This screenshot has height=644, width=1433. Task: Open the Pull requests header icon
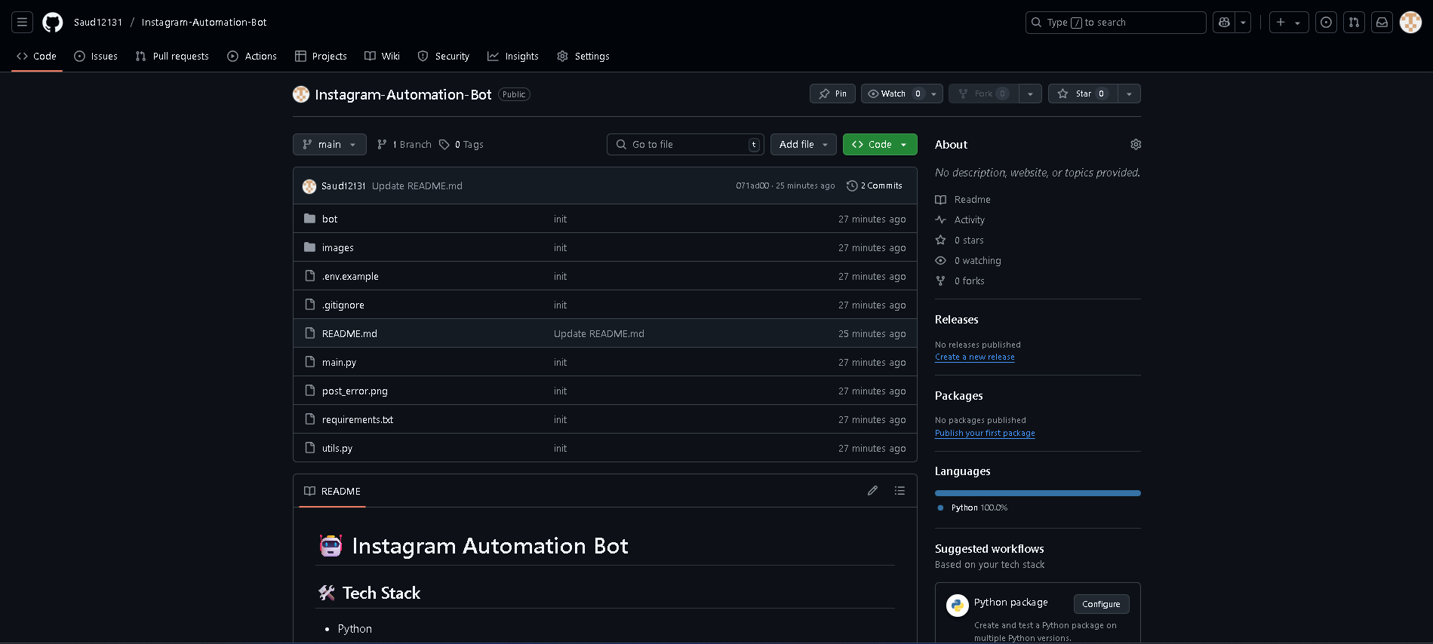[1354, 23]
